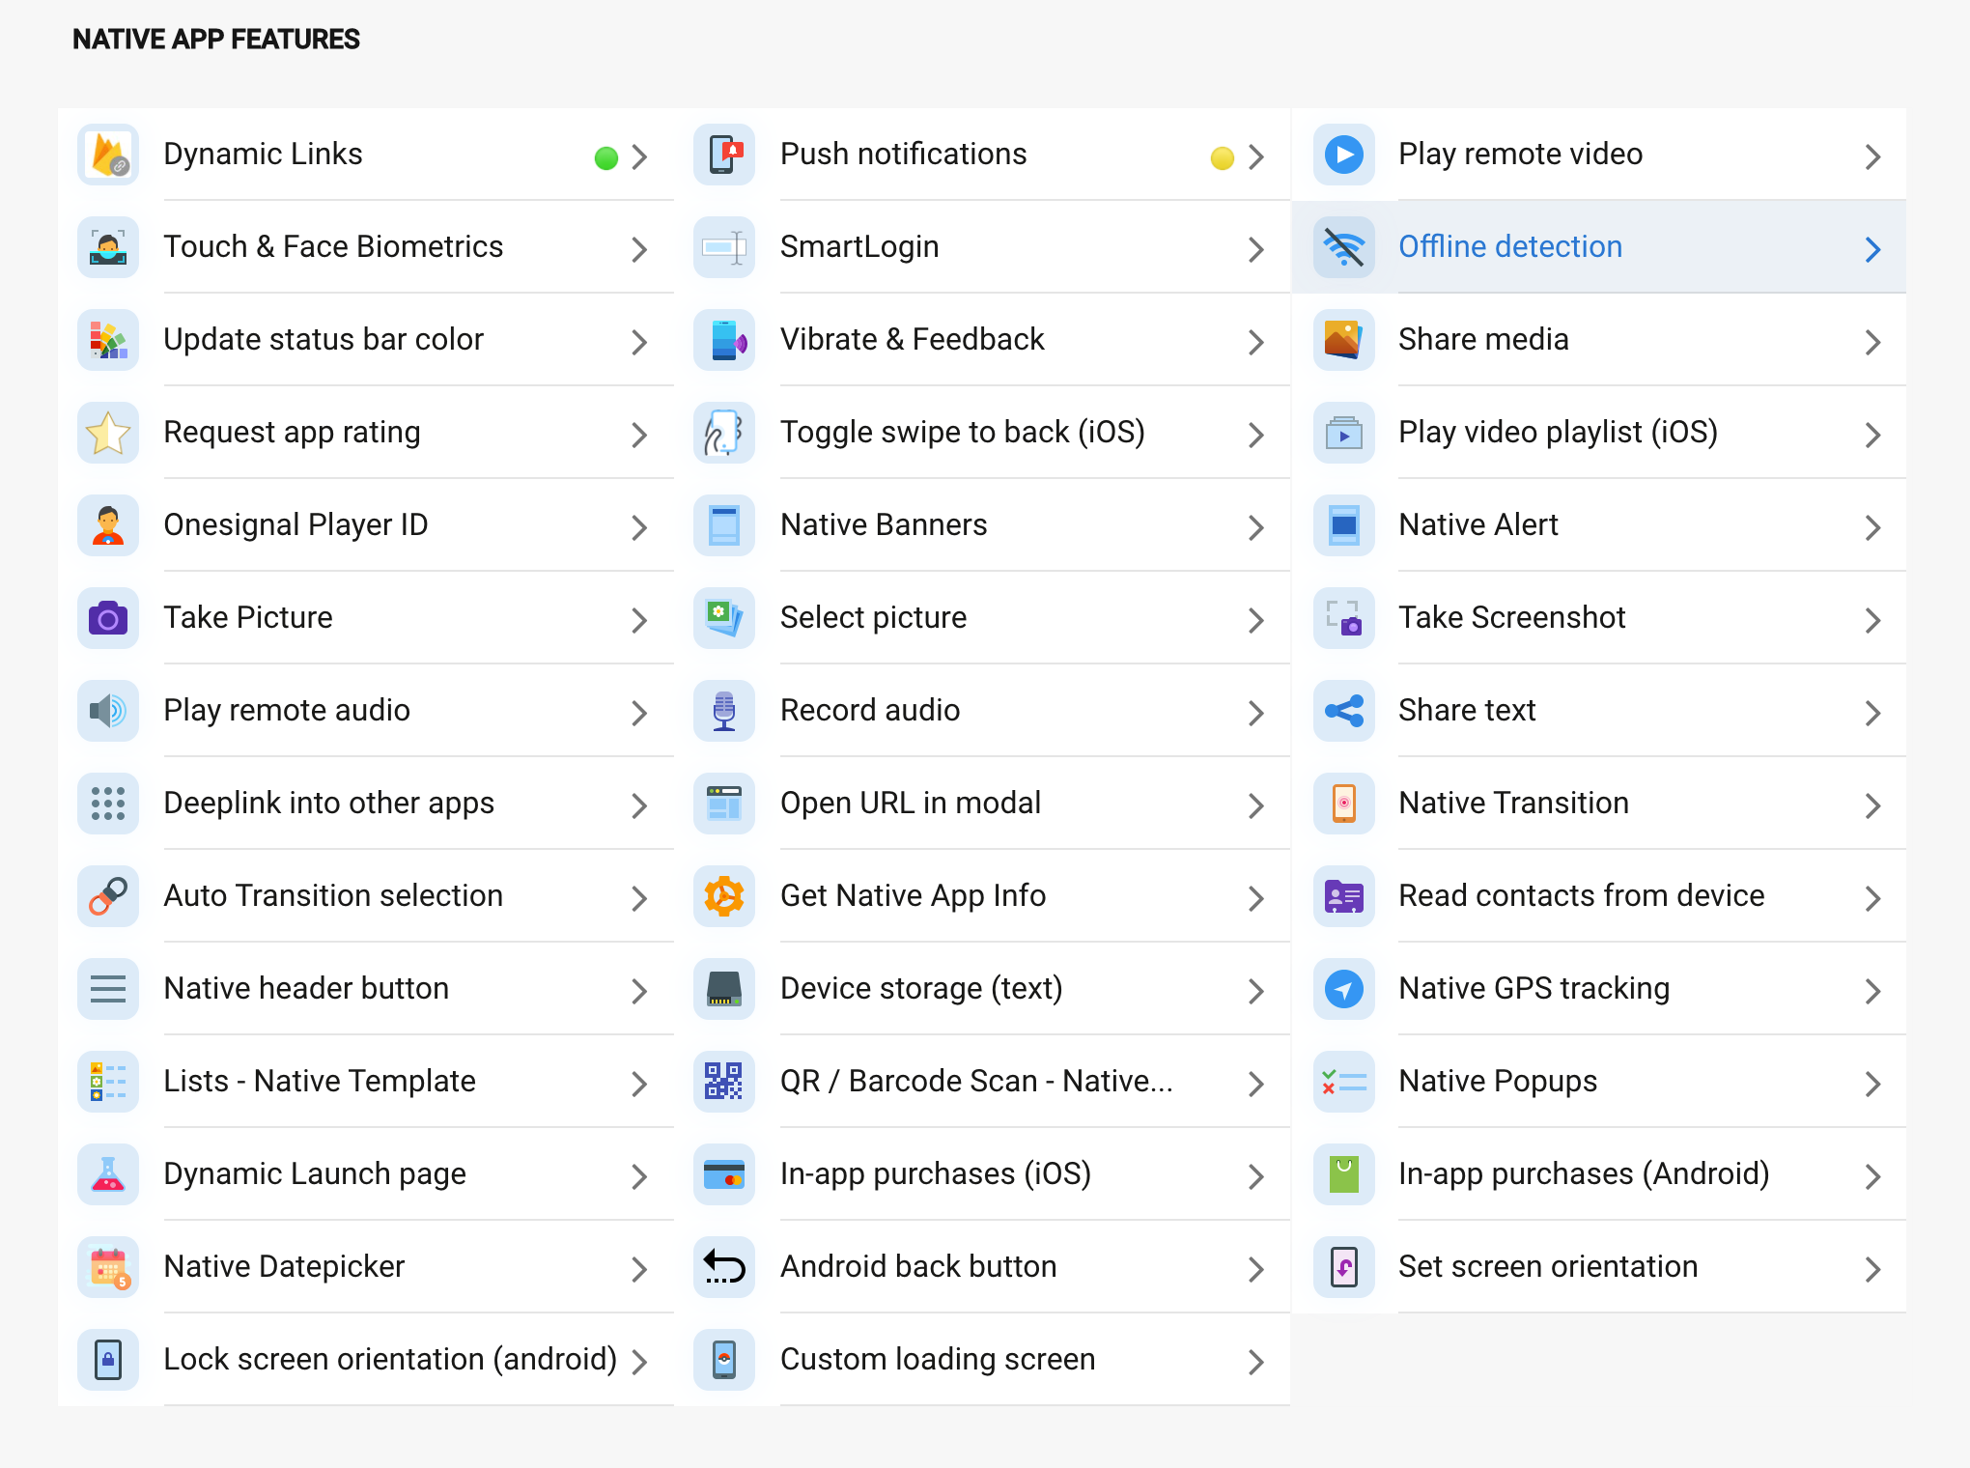1970x1468 pixels.
Task: Click the Share text icon
Action: (1343, 711)
